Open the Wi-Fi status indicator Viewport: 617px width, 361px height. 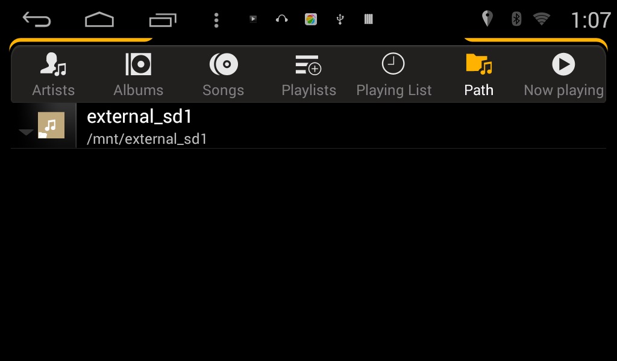click(542, 19)
